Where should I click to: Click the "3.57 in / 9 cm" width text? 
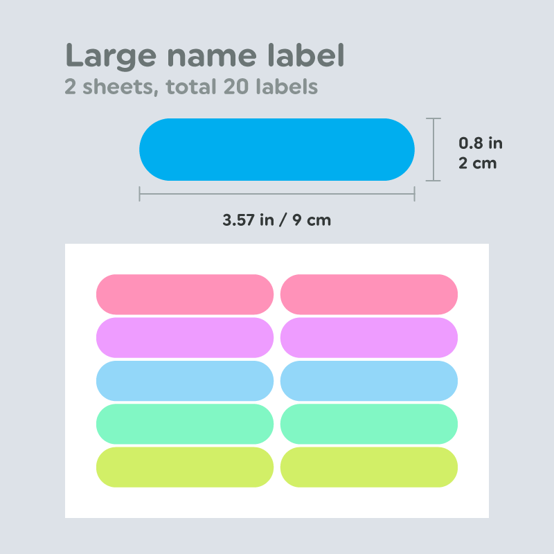[277, 220]
